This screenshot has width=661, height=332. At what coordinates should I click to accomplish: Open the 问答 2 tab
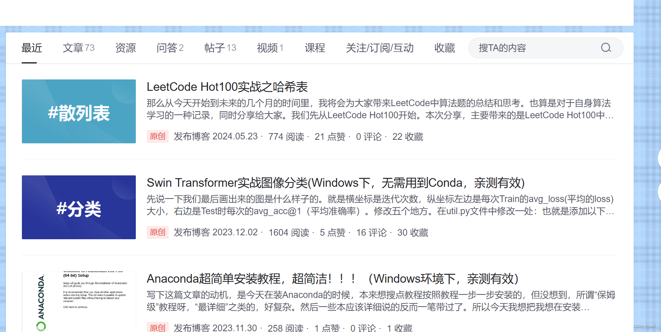170,48
